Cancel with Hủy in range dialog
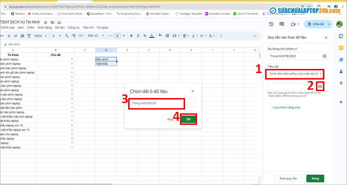The height and width of the screenshot is (185, 347). [x=170, y=119]
